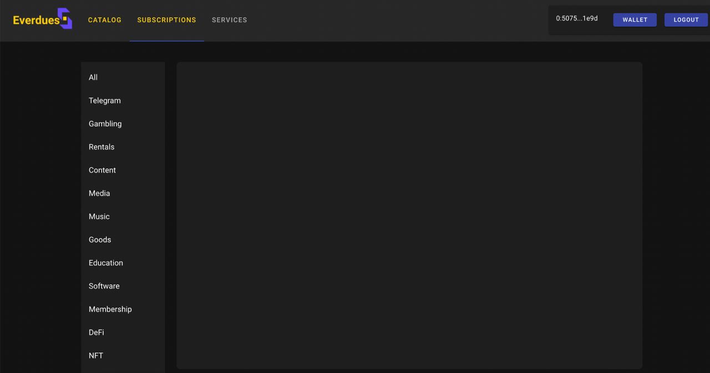This screenshot has height=373, width=710.
Task: Filter by Telegram category
Action: click(x=105, y=101)
